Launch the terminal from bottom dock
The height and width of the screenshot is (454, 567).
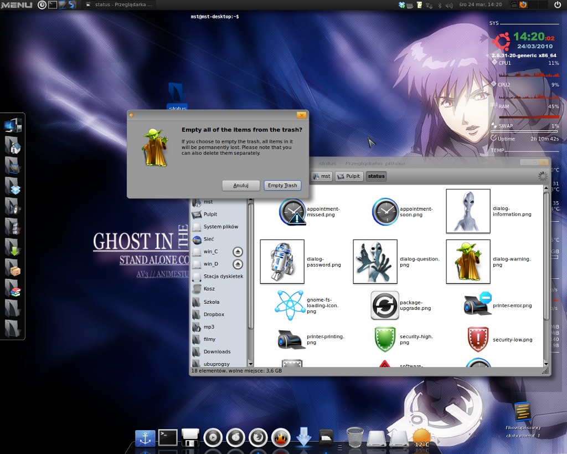click(168, 437)
